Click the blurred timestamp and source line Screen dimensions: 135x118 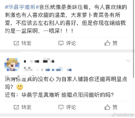(48, 69)
